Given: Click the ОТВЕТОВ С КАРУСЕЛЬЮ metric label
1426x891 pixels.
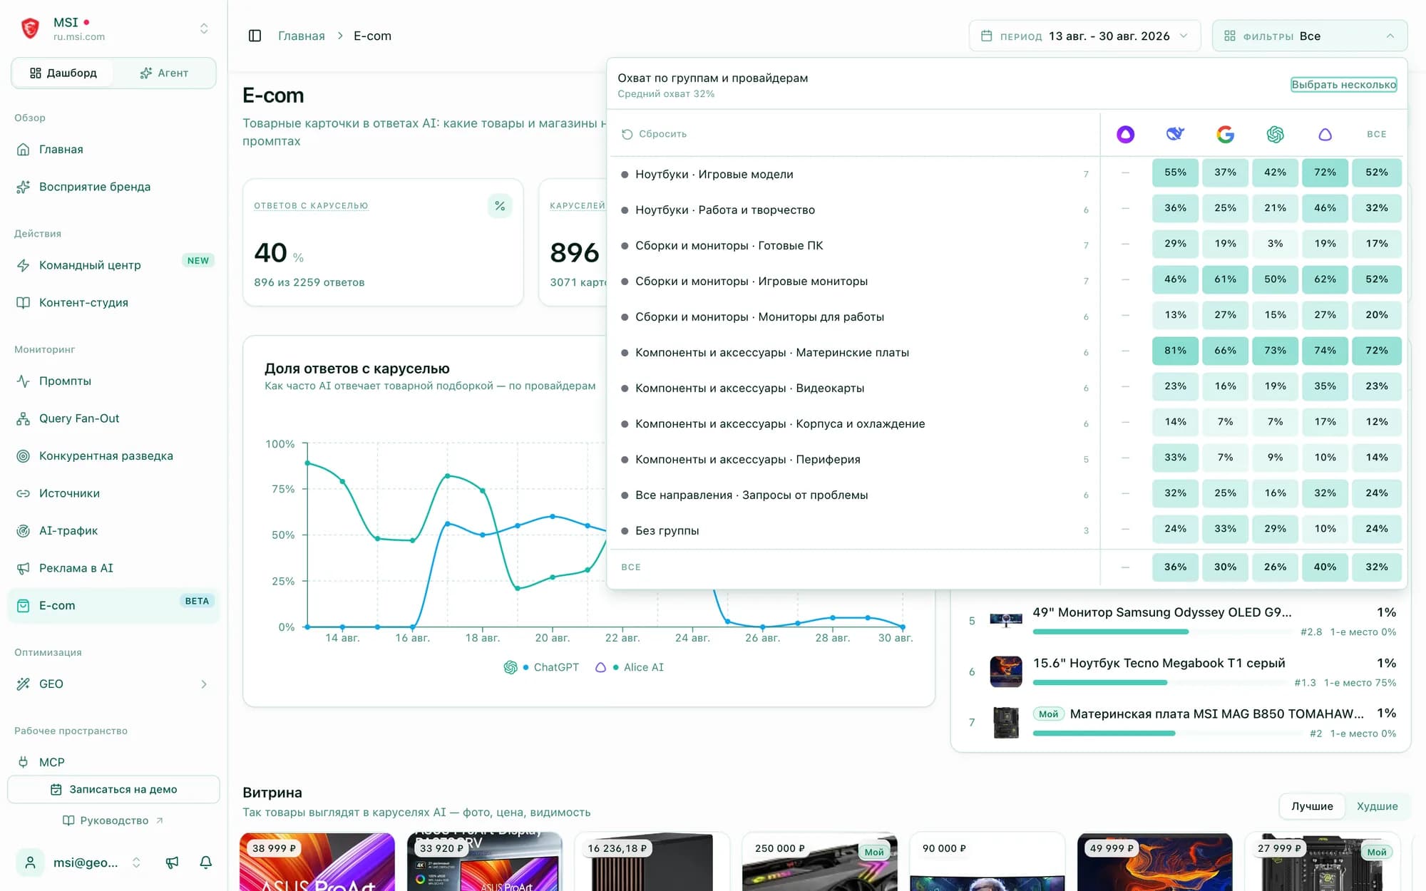Looking at the screenshot, I should pyautogui.click(x=311, y=206).
